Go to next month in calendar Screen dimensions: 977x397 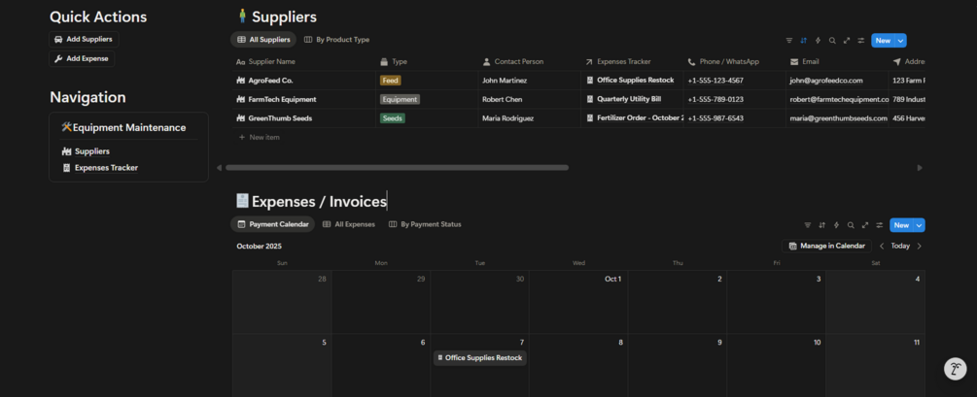point(920,247)
